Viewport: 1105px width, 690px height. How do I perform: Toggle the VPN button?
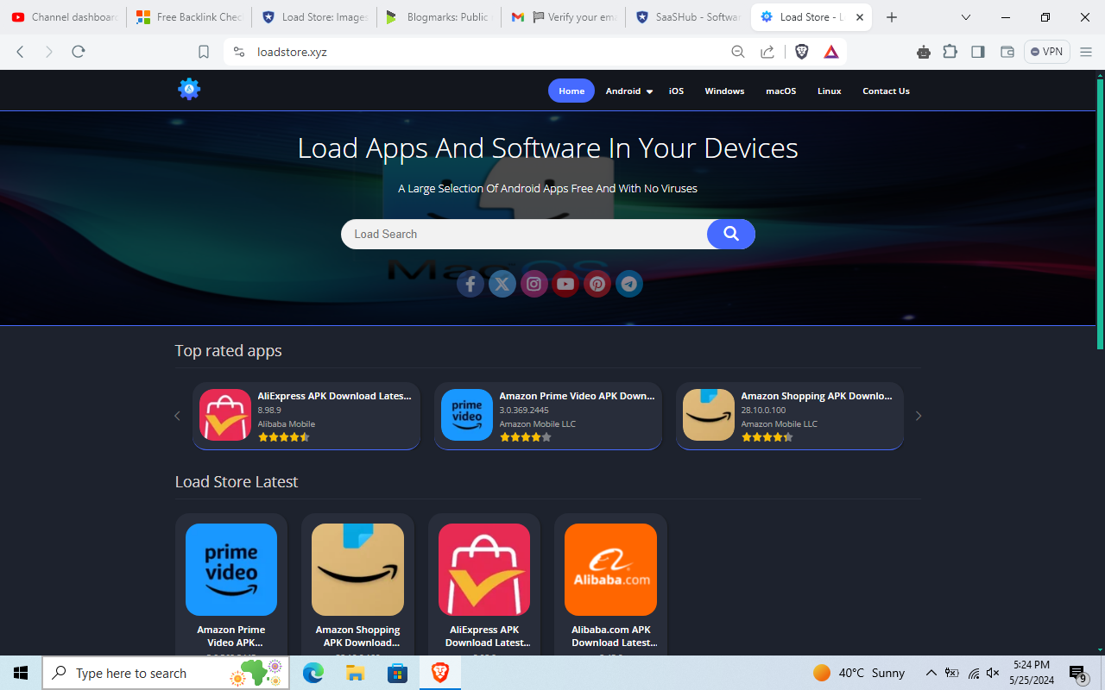1046,52
